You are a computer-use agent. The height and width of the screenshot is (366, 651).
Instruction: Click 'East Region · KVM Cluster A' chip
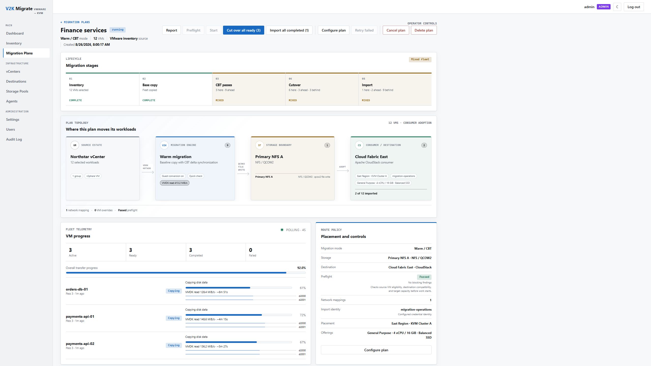pyautogui.click(x=372, y=176)
